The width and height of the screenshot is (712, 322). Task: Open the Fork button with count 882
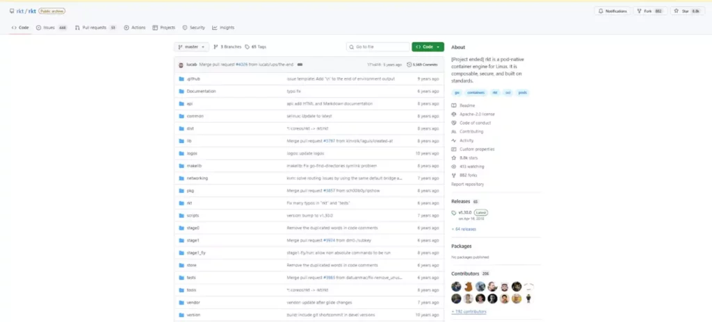click(650, 11)
